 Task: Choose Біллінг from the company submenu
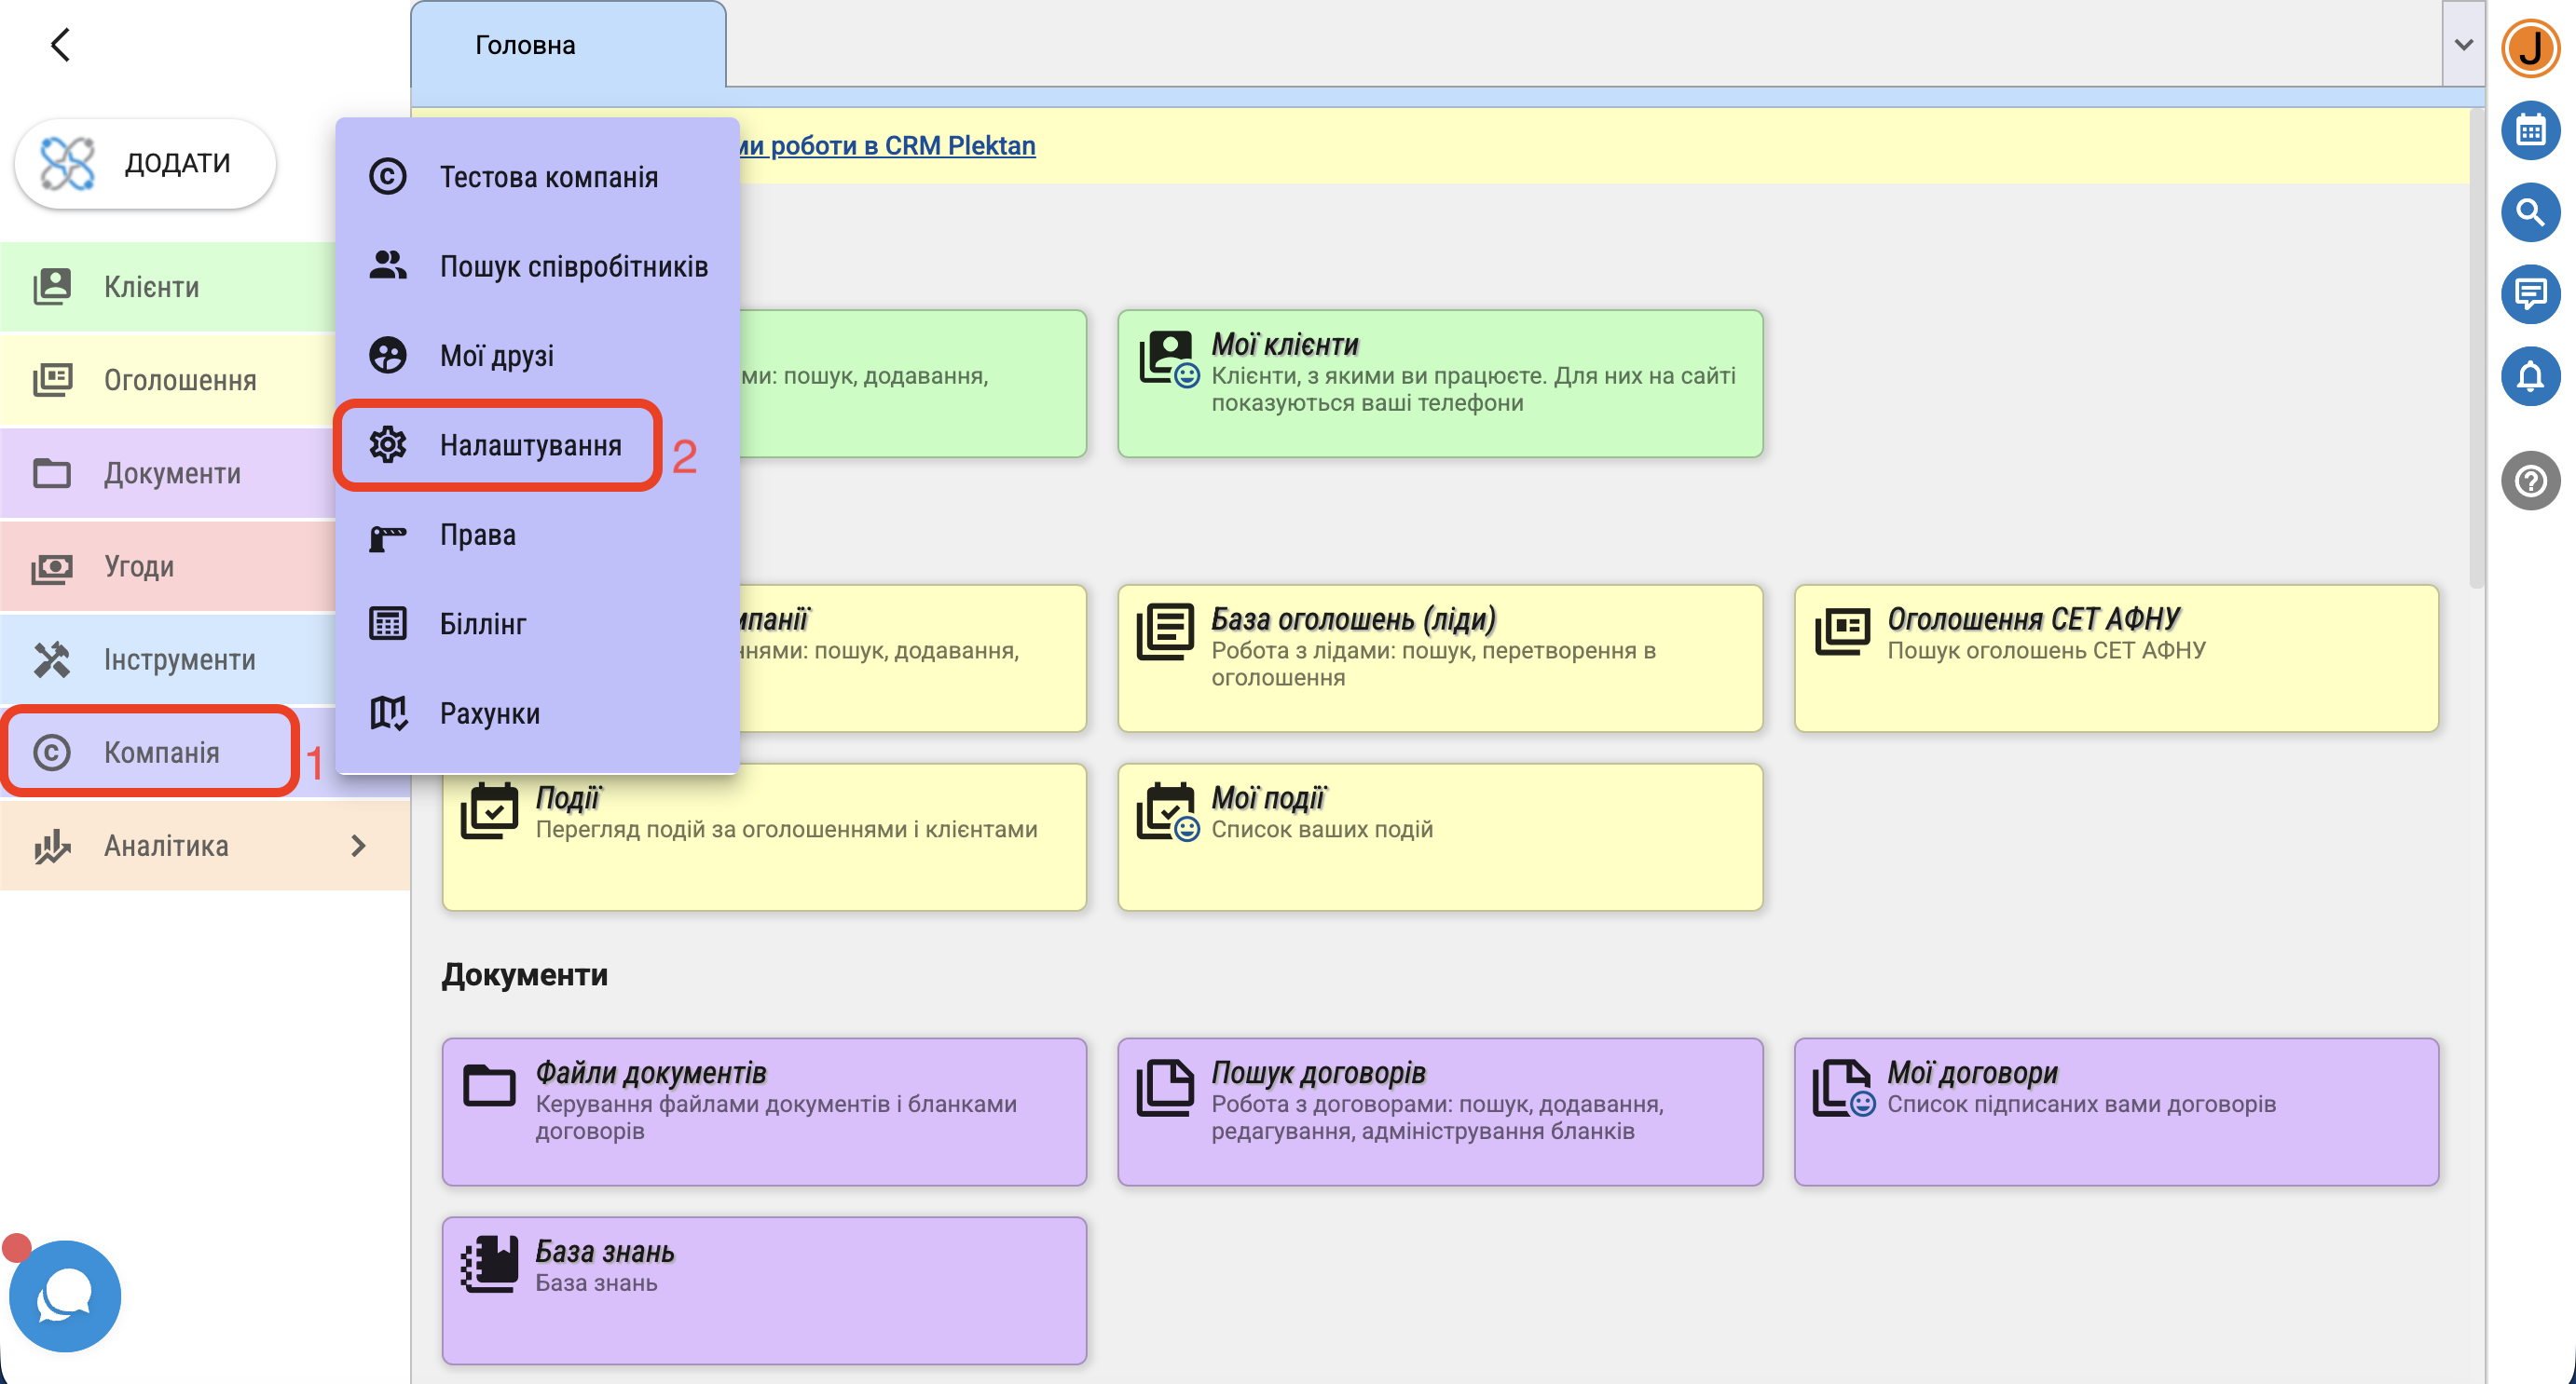(x=482, y=625)
